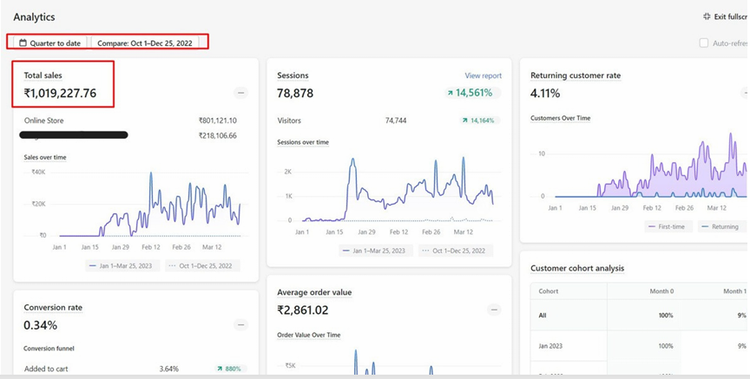Image resolution: width=750 pixels, height=379 pixels.
Task: Toggle the Returning legend in customers chart
Action: pyautogui.click(x=722, y=226)
